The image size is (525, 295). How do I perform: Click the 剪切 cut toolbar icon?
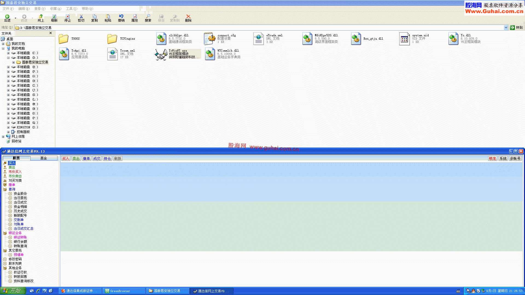coord(81,18)
